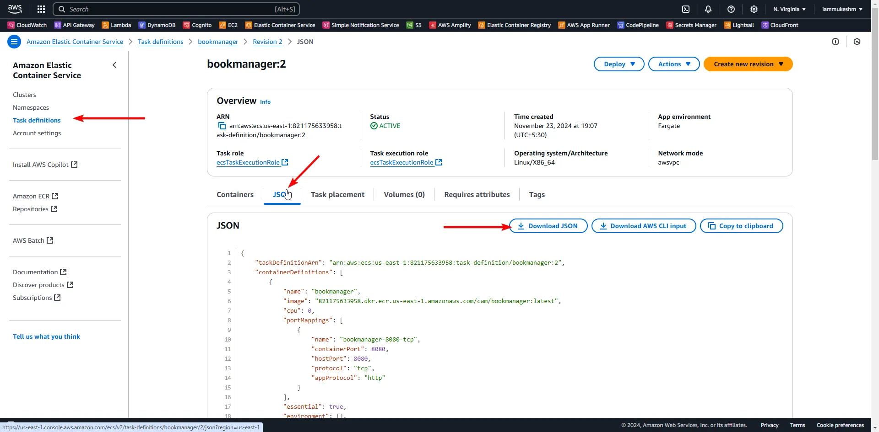
Task: Open the Deploy dropdown
Action: pos(619,64)
